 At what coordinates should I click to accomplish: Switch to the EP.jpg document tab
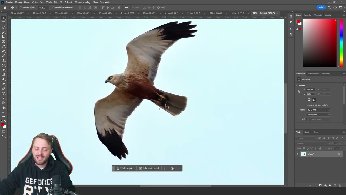pyautogui.click(x=18, y=13)
